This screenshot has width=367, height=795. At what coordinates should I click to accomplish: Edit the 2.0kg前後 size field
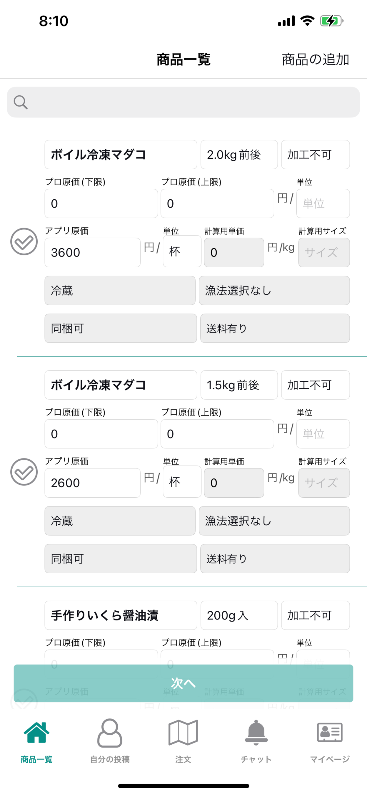point(239,155)
